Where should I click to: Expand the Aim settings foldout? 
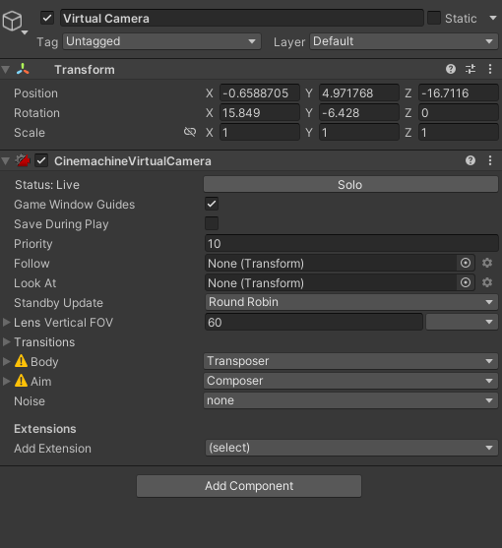coord(6,381)
